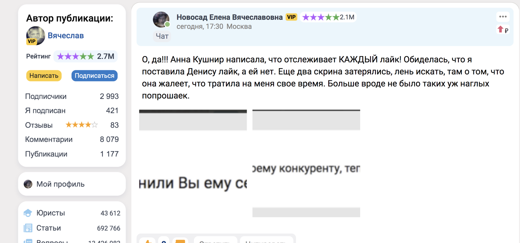
Task: Go to the Статьи section
Action: [x=49, y=228]
